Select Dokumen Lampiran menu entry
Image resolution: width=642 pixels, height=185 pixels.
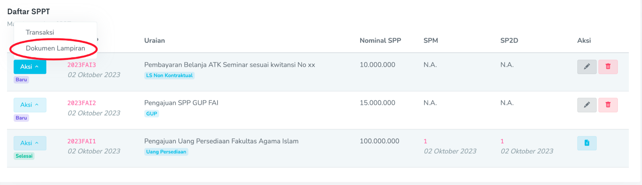[x=55, y=48]
